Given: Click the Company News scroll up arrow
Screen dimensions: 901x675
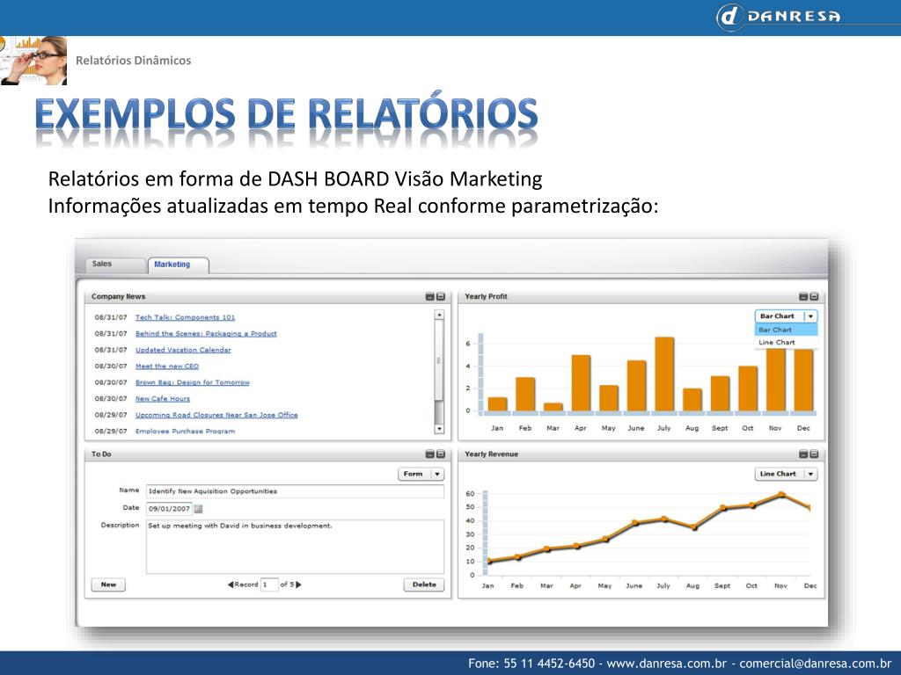Looking at the screenshot, I should click(x=440, y=315).
